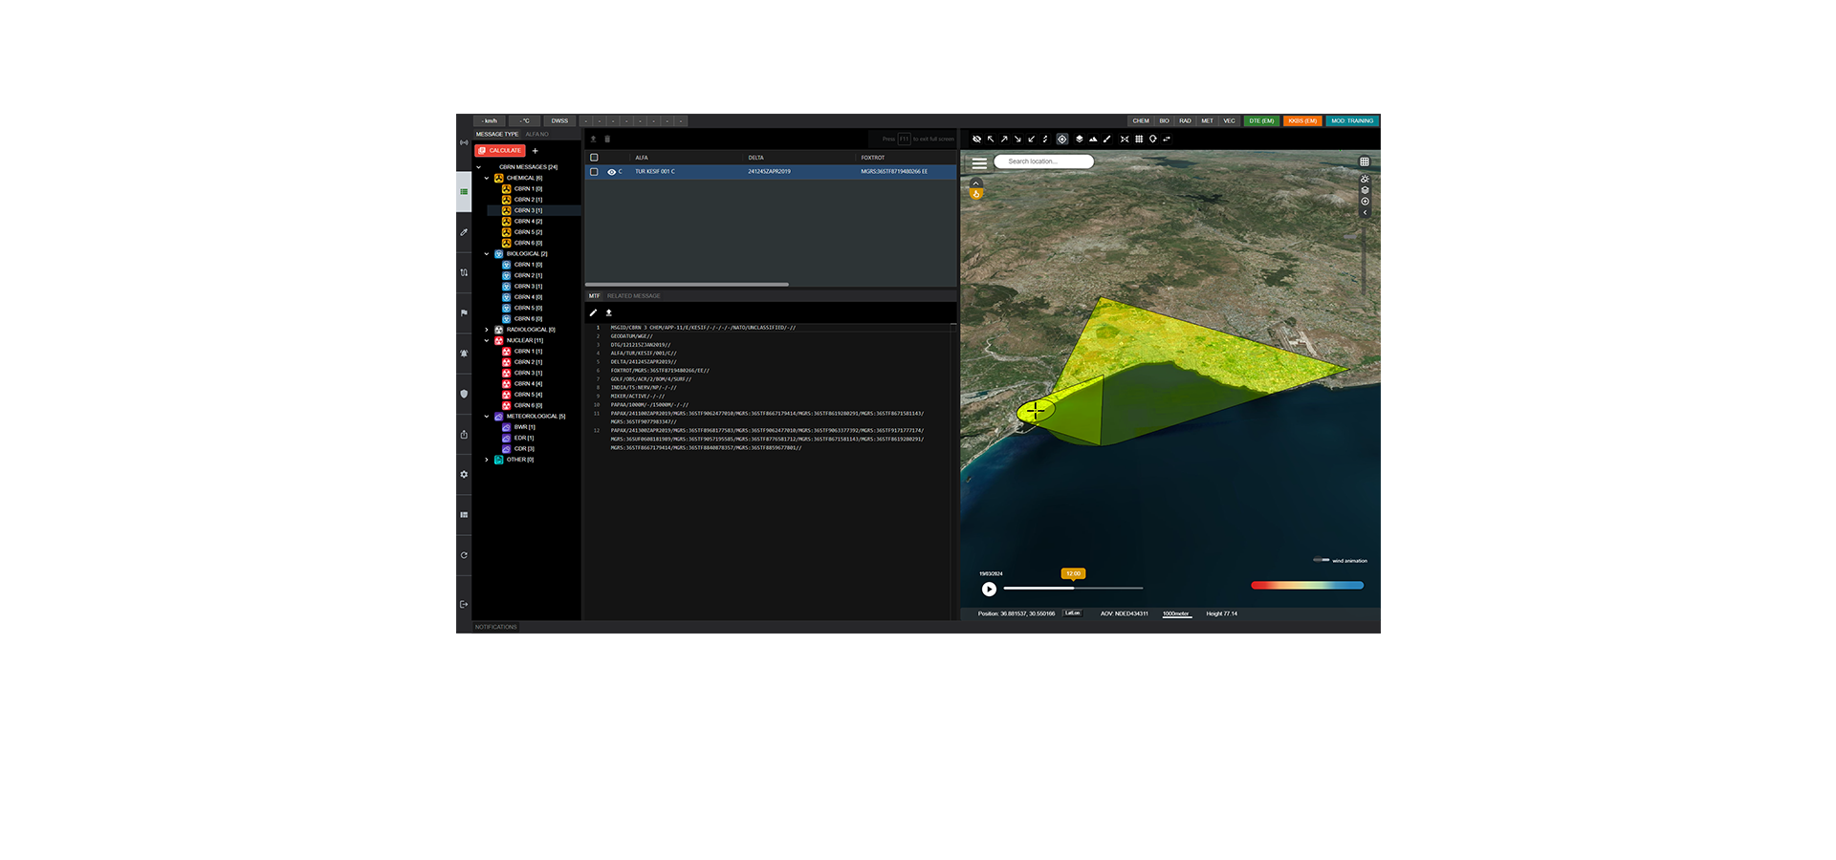Activate the target center map tool
This screenshot has height=860, width=1836.
click(x=1061, y=140)
